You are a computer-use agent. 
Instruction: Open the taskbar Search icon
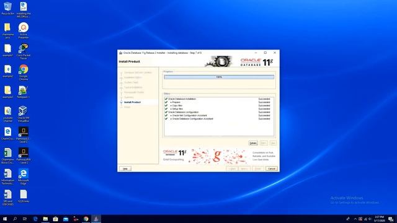(x=15, y=219)
